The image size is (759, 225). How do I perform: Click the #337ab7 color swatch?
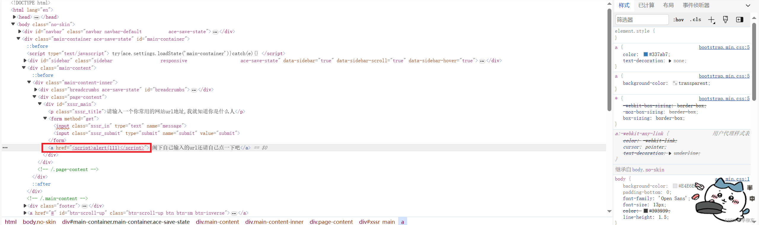645,54
